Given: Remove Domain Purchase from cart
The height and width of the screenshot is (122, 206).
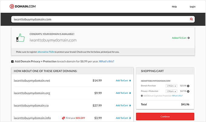Looking at the screenshot, I should 188,86.
